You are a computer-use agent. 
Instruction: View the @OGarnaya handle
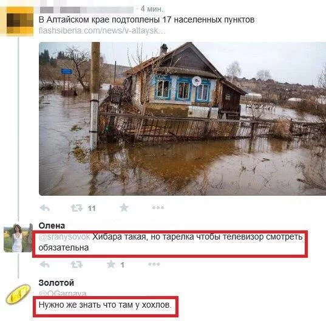63,293
